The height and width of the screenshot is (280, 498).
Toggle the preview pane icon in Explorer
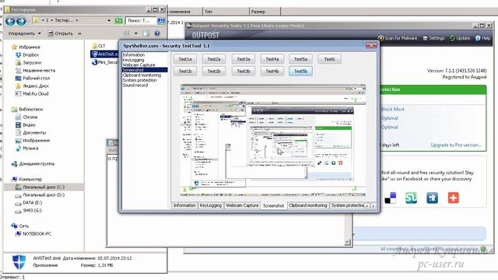pos(146,33)
